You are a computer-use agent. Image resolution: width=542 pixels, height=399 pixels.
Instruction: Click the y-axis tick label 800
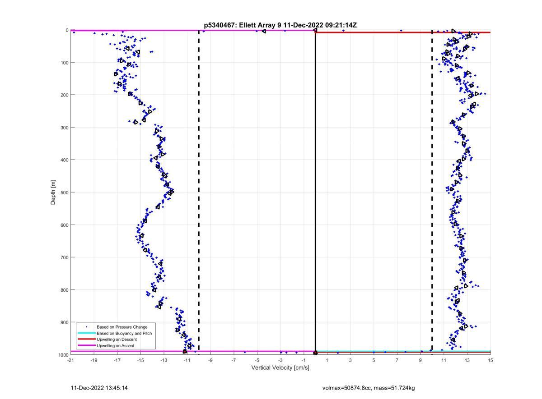click(64, 290)
